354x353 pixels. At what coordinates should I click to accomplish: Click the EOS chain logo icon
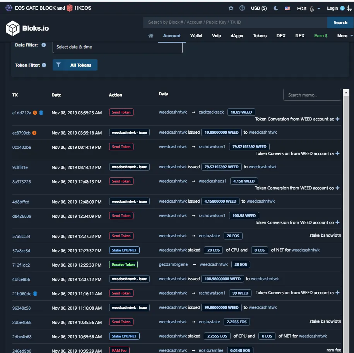[x=312, y=9]
